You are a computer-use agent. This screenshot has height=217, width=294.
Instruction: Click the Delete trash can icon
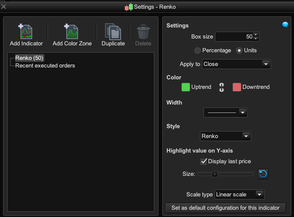[143, 32]
